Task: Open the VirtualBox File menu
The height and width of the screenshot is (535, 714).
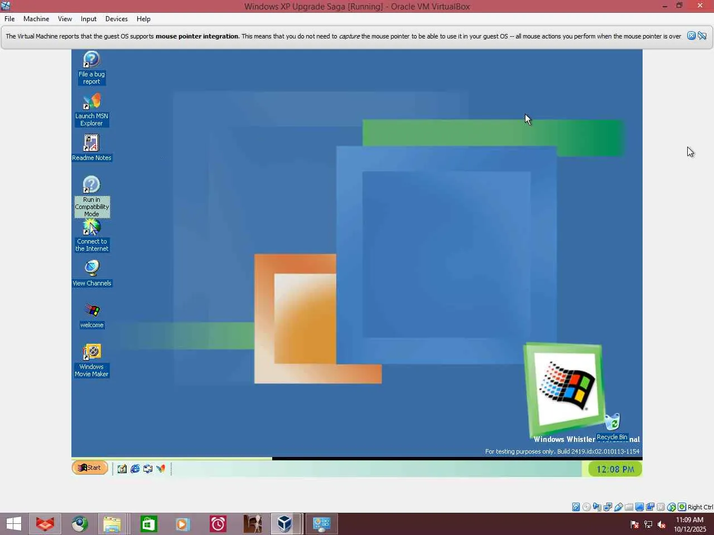Action: 9,18
